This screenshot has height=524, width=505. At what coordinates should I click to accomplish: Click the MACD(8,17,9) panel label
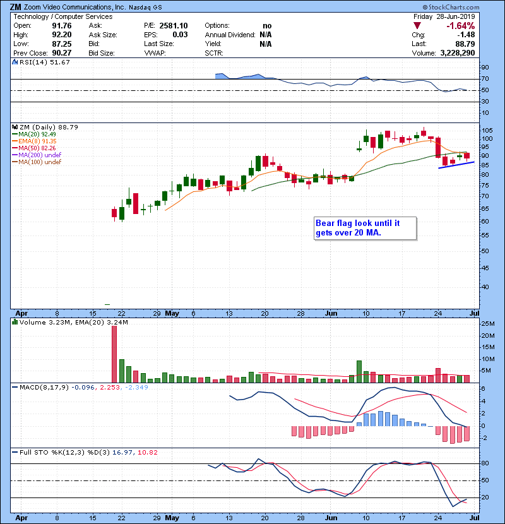point(44,388)
